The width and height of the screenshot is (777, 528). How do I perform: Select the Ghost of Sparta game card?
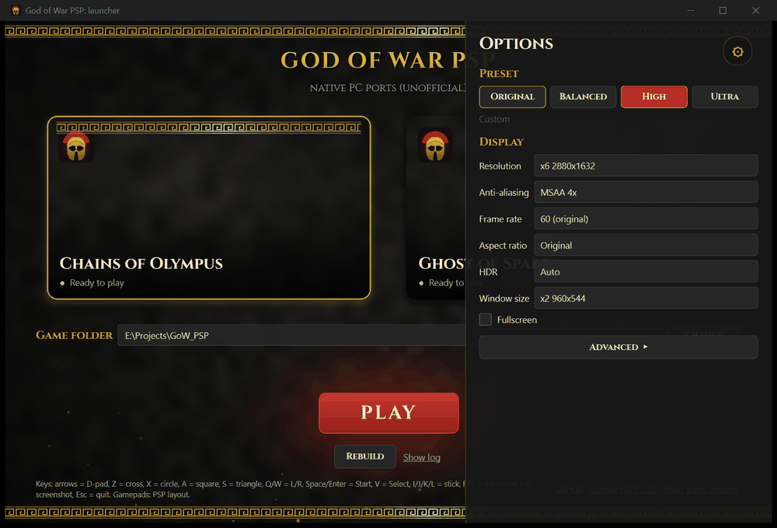click(436, 208)
